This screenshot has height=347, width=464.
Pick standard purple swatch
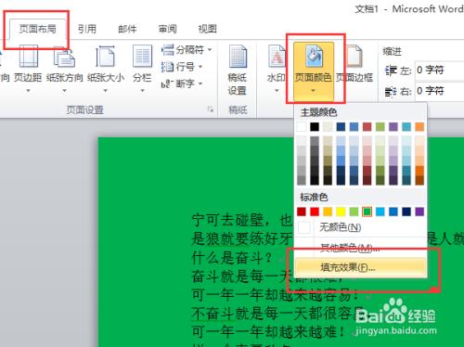(419, 212)
